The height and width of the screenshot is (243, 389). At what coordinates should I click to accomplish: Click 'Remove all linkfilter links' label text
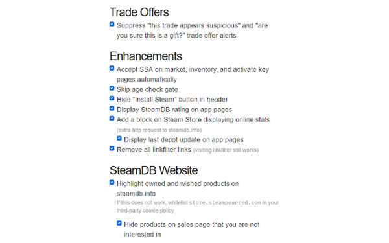tap(154, 150)
